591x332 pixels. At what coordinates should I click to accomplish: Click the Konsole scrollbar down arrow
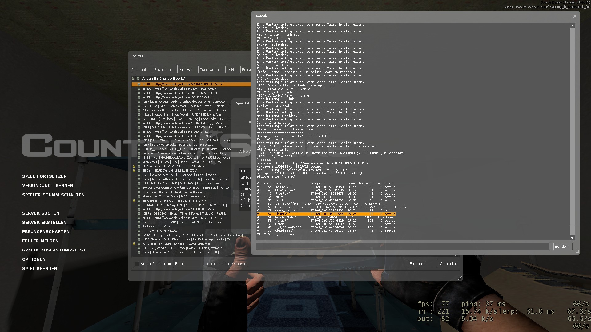(x=572, y=238)
